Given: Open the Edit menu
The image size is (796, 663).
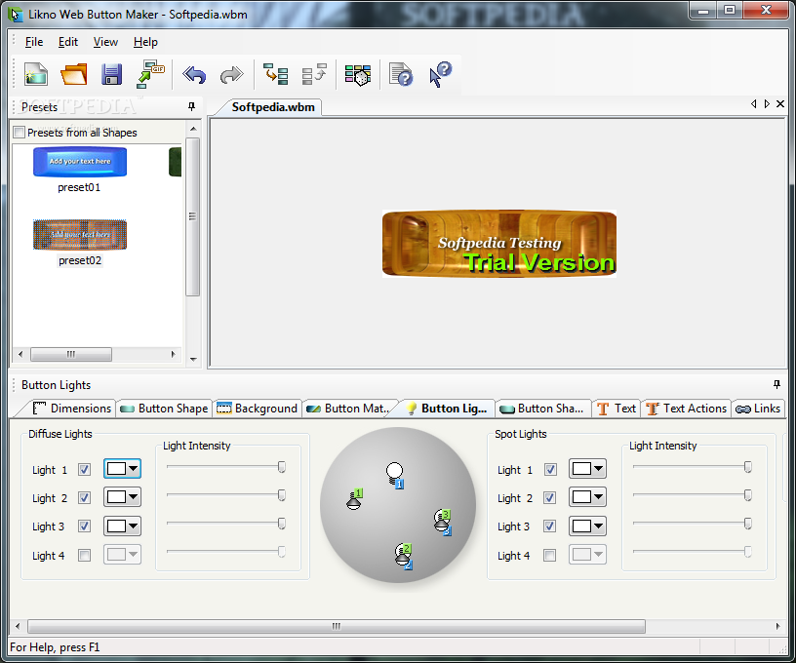Looking at the screenshot, I should pos(68,42).
